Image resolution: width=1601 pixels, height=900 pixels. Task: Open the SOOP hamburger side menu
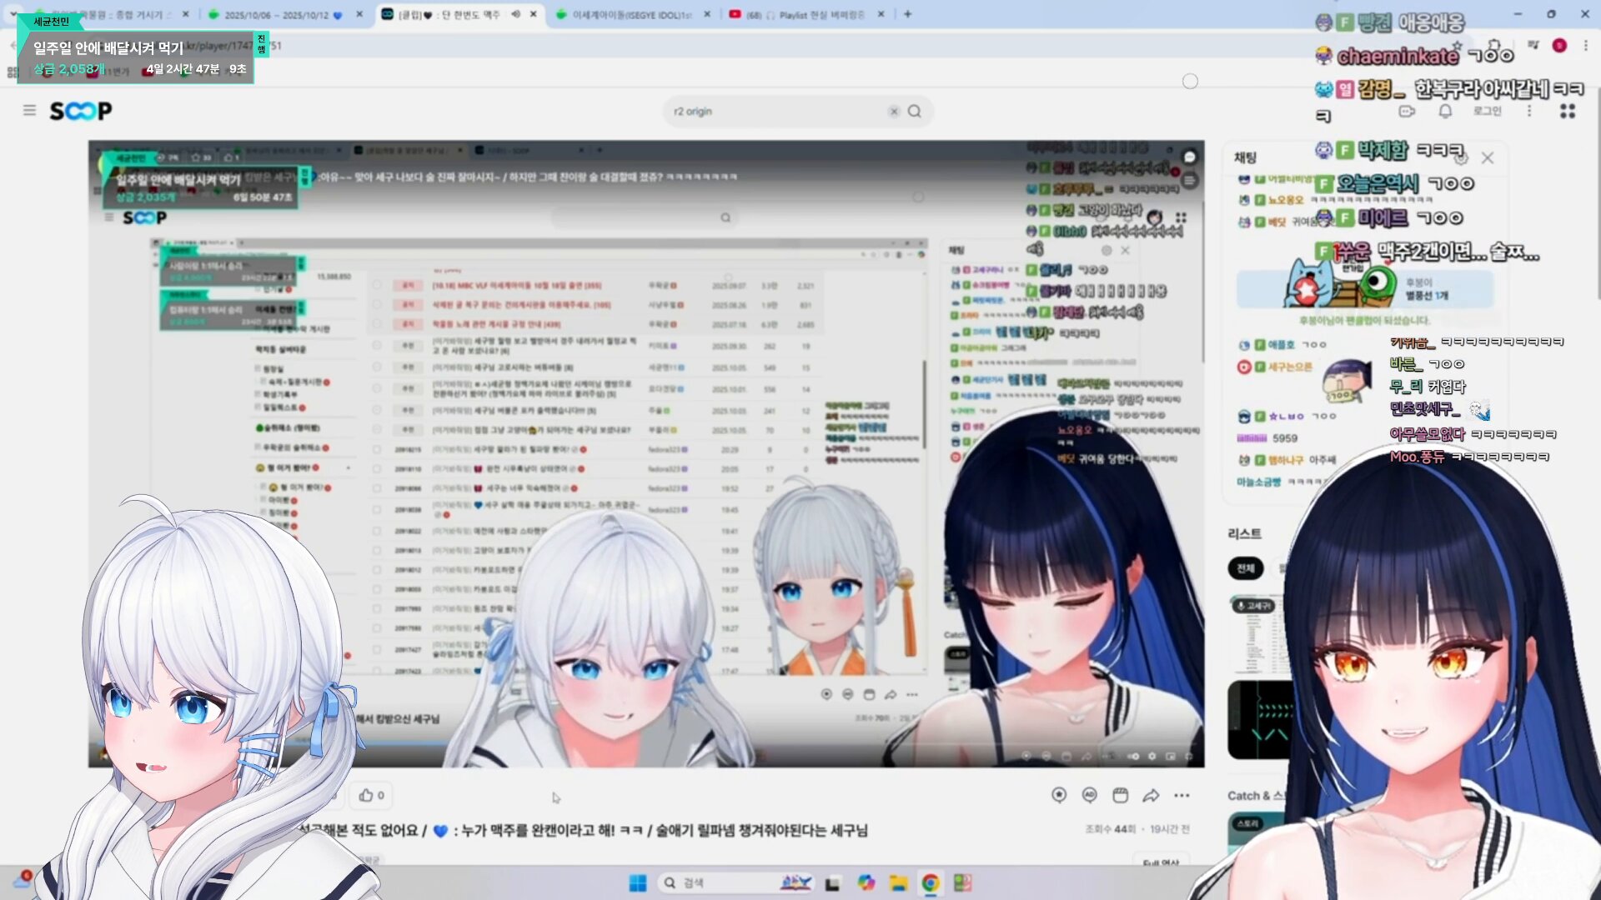[x=29, y=110]
